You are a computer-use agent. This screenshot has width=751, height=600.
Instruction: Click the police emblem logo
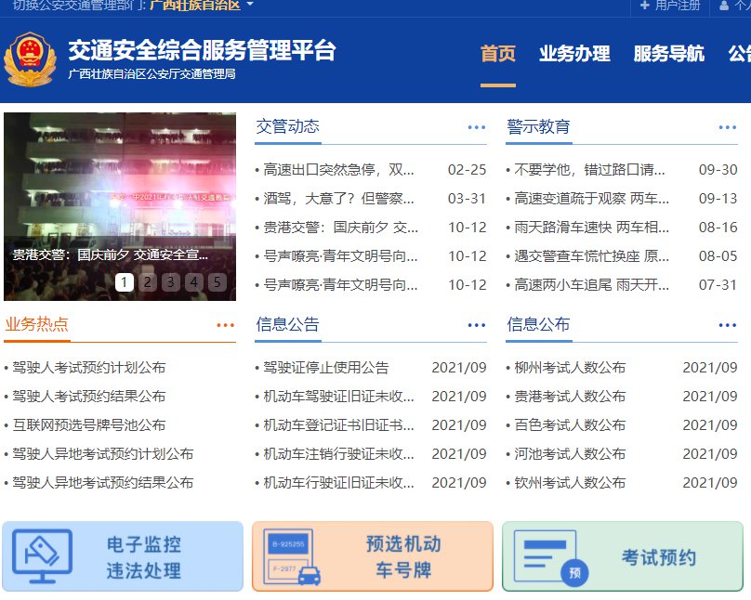30,59
